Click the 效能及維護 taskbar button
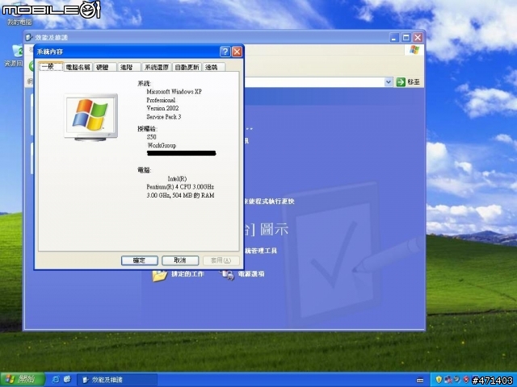Image resolution: width=517 pixels, height=387 pixels. [117, 380]
